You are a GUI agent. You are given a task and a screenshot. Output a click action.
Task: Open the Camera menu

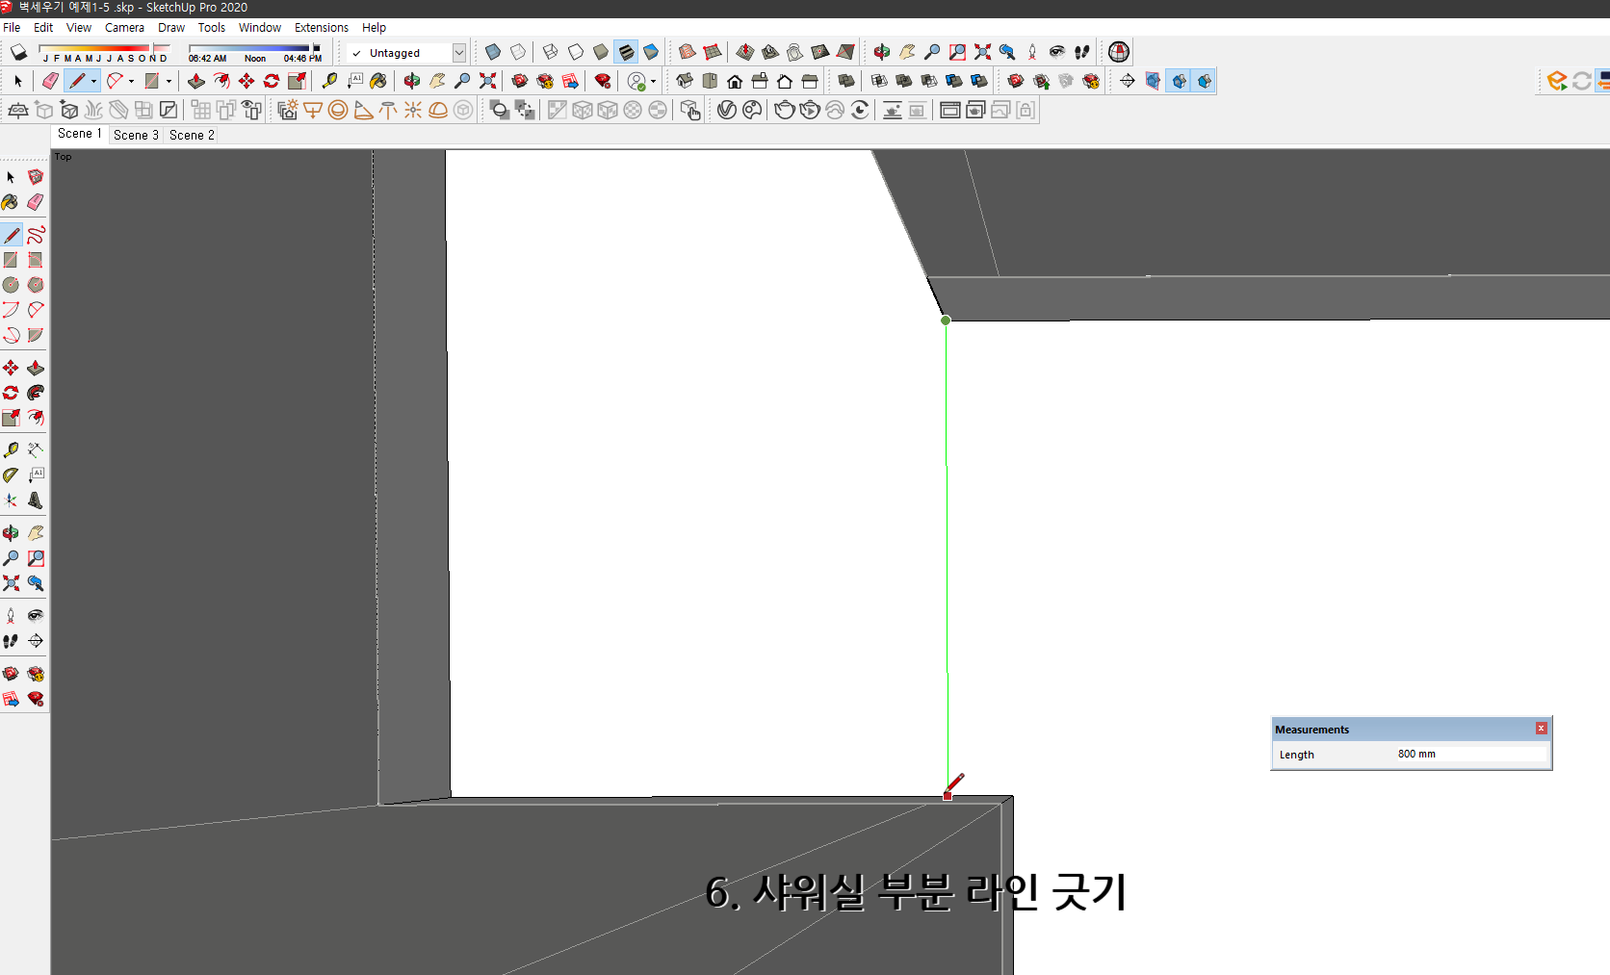pyautogui.click(x=124, y=27)
